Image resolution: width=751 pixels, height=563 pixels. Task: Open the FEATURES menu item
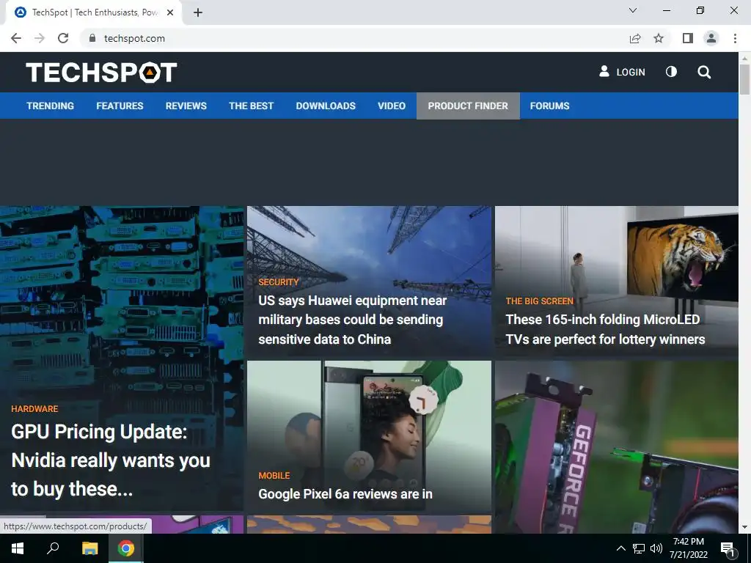(120, 106)
